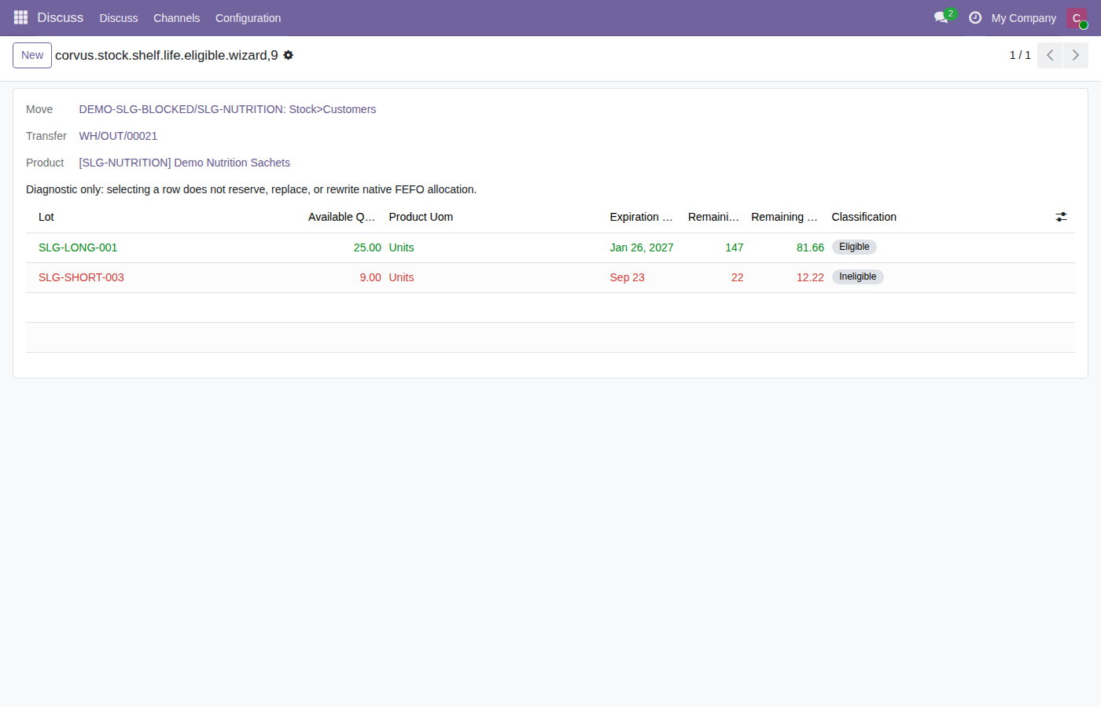Open the apps grid home menu
The width and height of the screenshot is (1101, 707).
pos(20,17)
